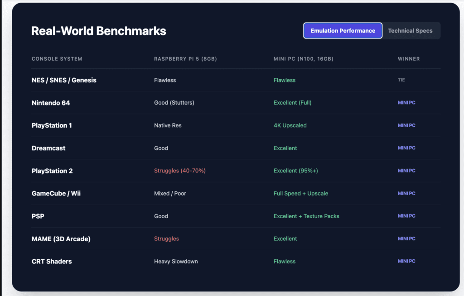Select the PlayStation 2 row label

coord(52,171)
